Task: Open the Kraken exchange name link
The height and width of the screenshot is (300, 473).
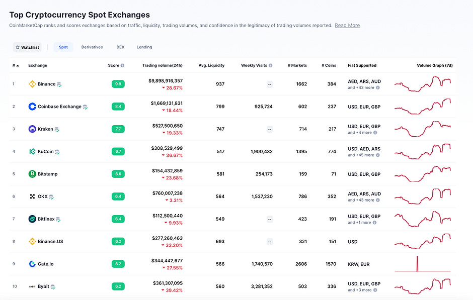Action: (45, 129)
